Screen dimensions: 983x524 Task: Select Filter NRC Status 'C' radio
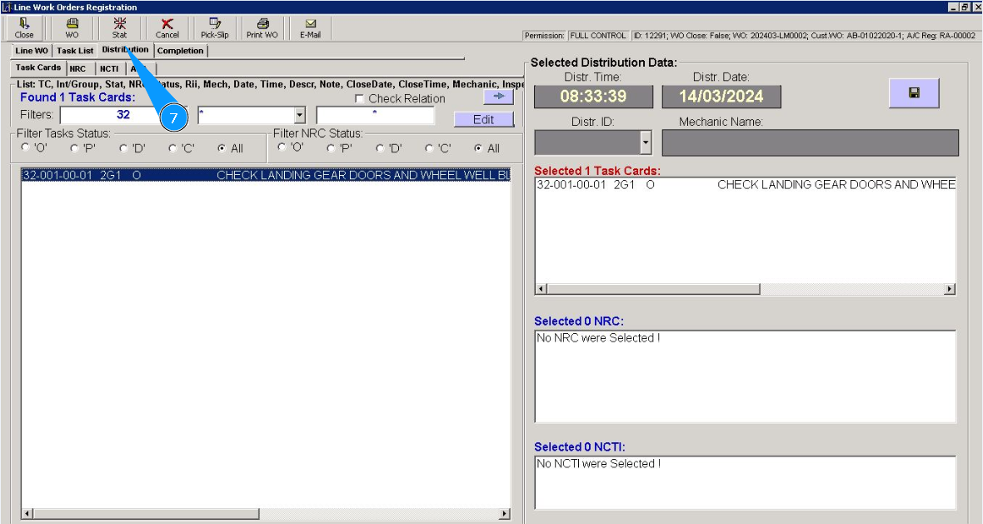tap(429, 148)
